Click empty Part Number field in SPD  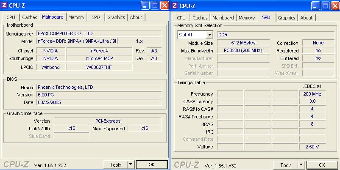coord(243,66)
